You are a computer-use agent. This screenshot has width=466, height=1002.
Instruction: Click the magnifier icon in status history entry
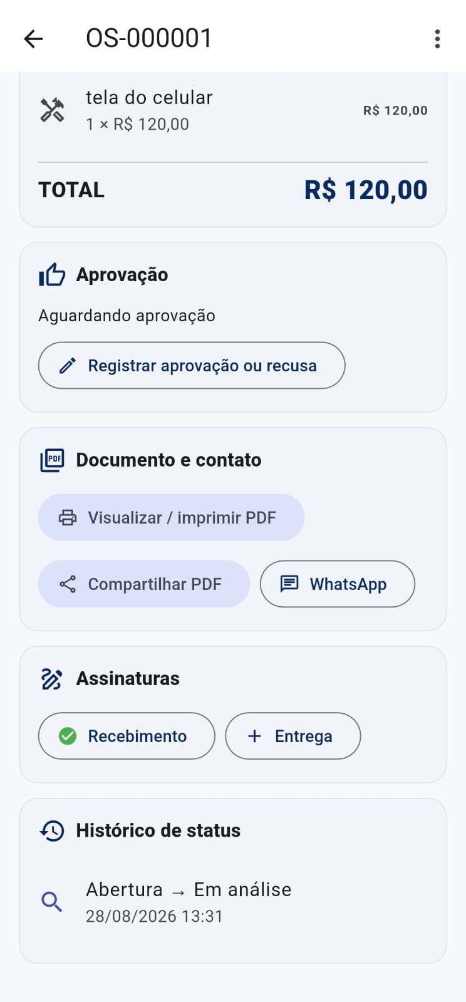pos(51,902)
